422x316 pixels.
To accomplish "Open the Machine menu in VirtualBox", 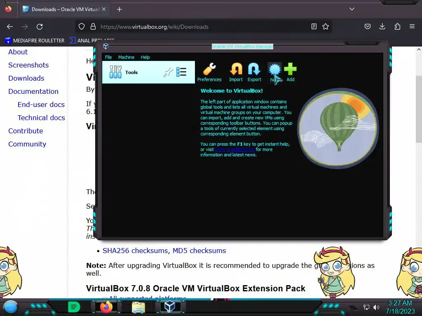I will point(126,57).
